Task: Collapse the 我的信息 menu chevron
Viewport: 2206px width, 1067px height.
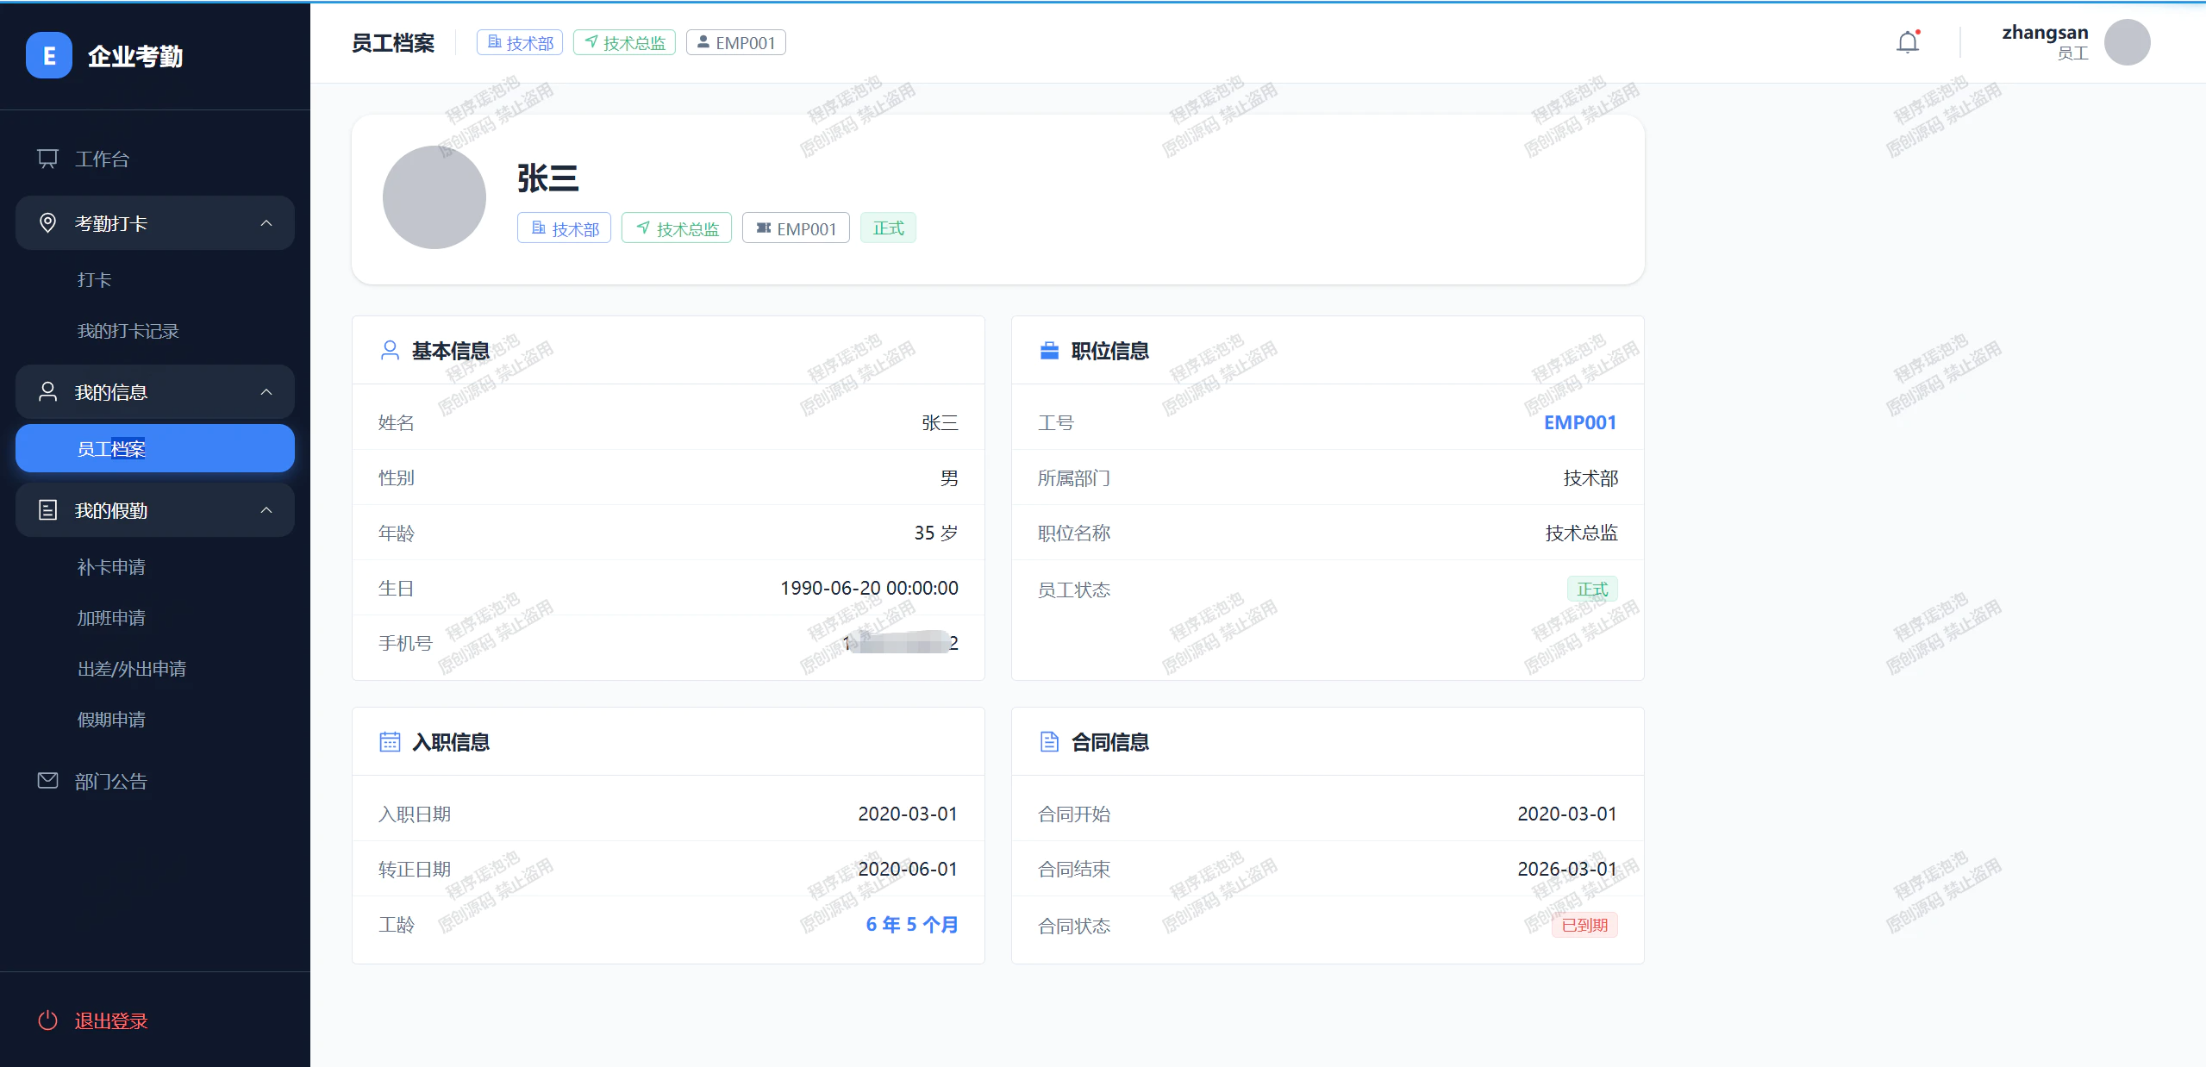Action: tap(266, 392)
